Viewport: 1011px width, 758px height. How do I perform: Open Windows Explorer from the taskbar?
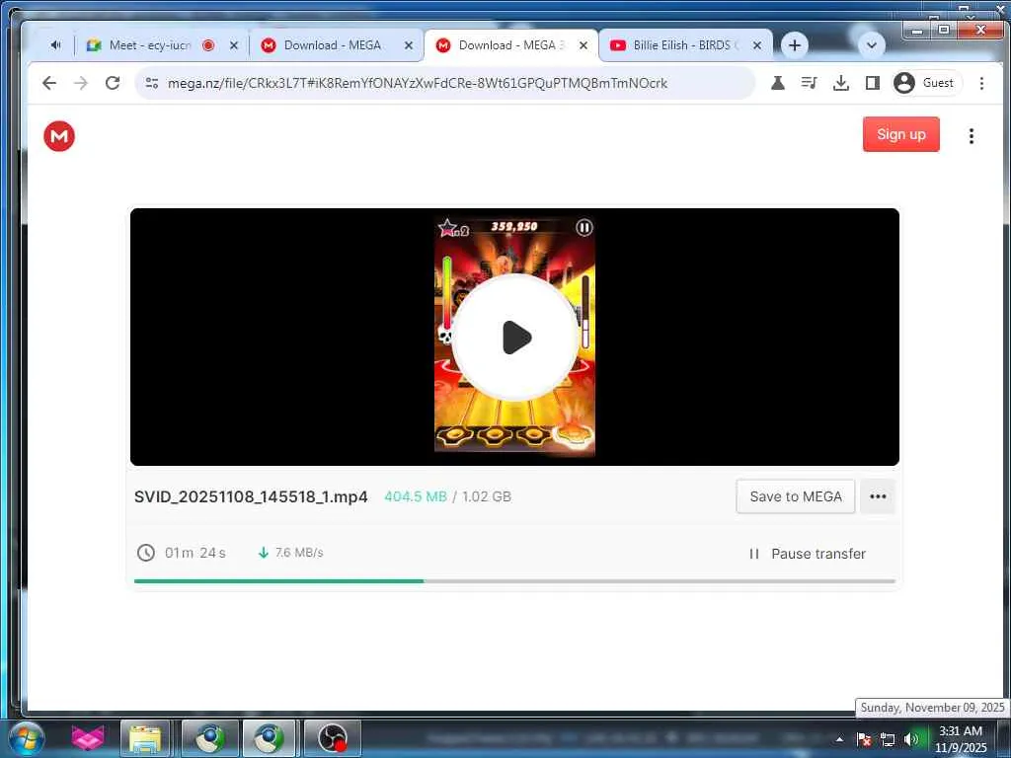coord(145,738)
